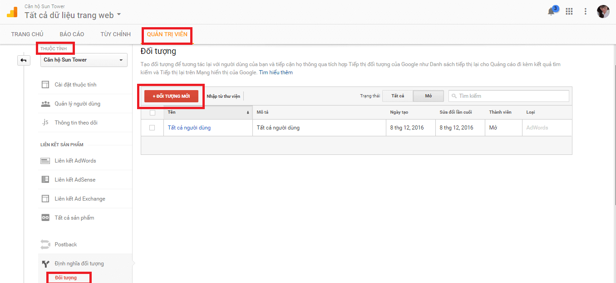Open the Tìm hiểu thêm link
The height and width of the screenshot is (283, 616).
pyautogui.click(x=276, y=72)
